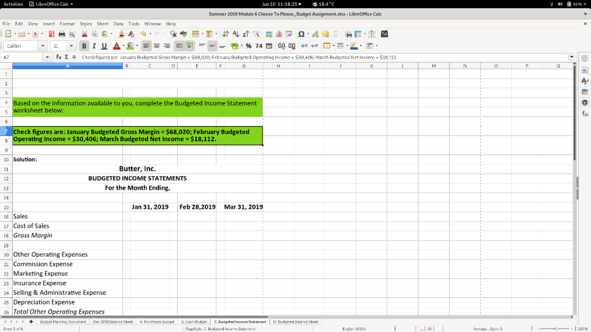The image size is (591, 332).
Task: Open the font color dropdown arrow
Action: 124,46
